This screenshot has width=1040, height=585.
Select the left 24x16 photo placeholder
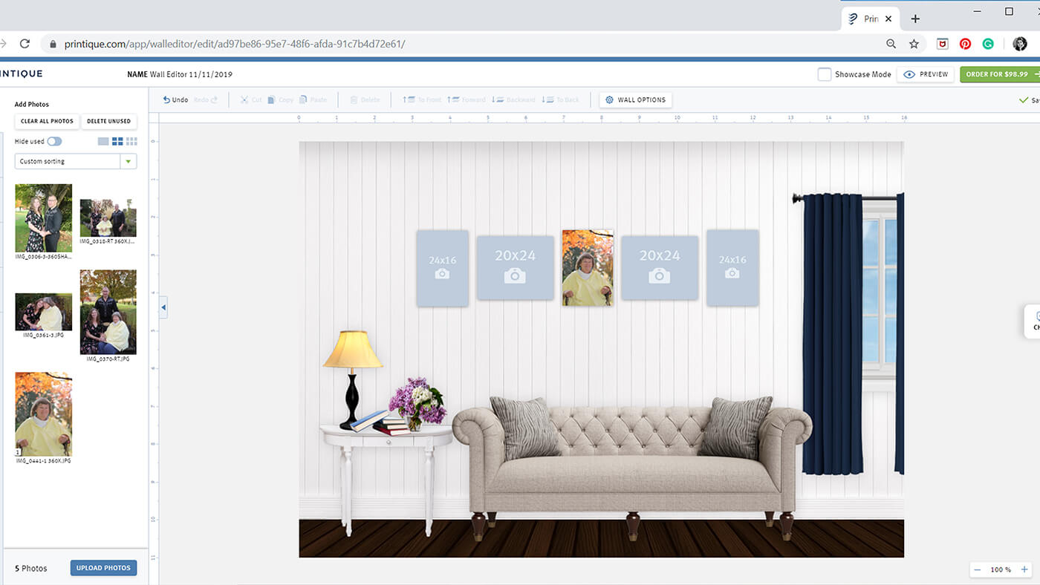442,268
